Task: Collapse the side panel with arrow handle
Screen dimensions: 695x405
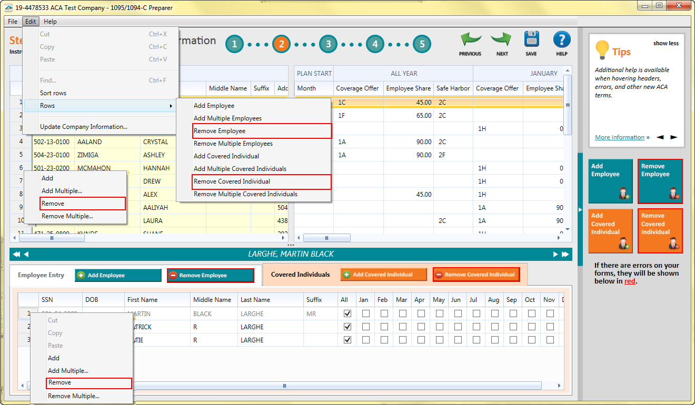Action: click(580, 210)
